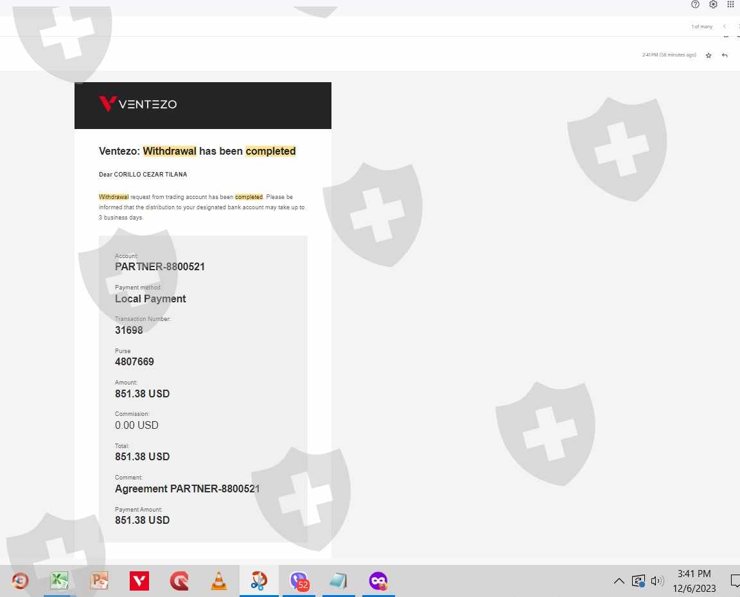740x597 pixels.
Task: Select commission value '0.00 USD'
Action: [x=136, y=425]
